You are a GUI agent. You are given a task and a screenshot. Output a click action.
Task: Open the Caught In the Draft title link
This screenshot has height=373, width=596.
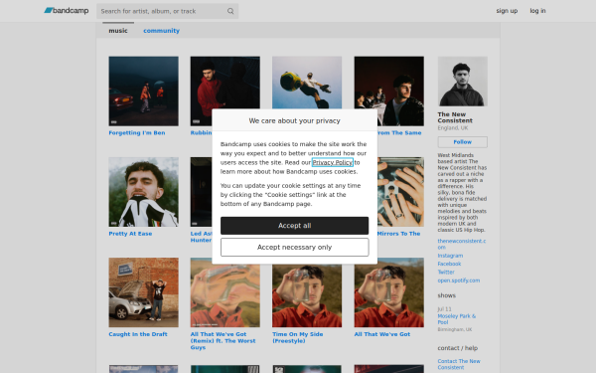138,334
